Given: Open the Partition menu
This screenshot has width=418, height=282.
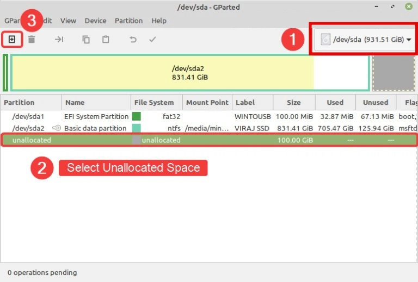Looking at the screenshot, I should point(128,21).
